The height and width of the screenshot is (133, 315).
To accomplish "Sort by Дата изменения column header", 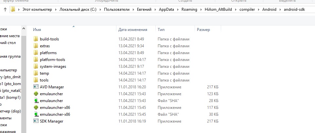I will (x=132, y=30).
